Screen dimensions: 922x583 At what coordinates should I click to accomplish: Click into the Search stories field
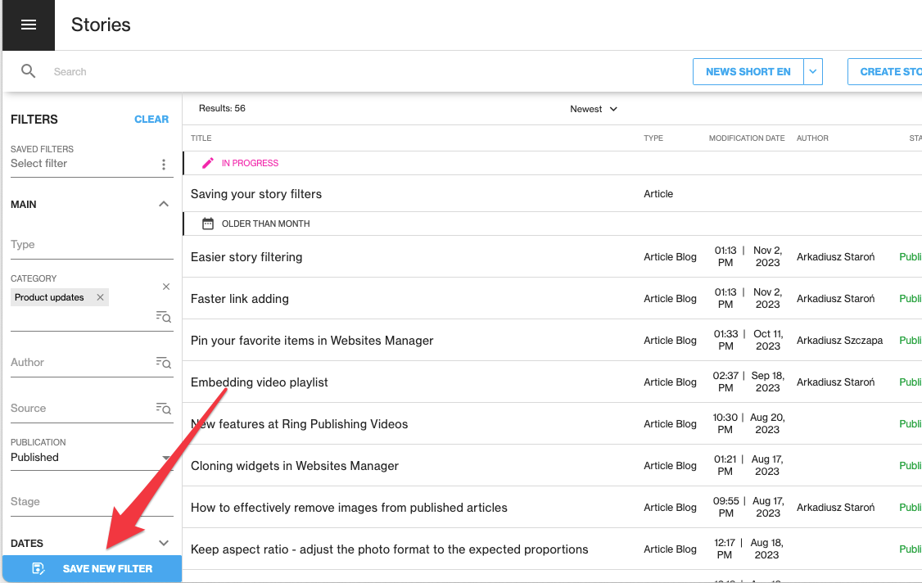pos(328,72)
